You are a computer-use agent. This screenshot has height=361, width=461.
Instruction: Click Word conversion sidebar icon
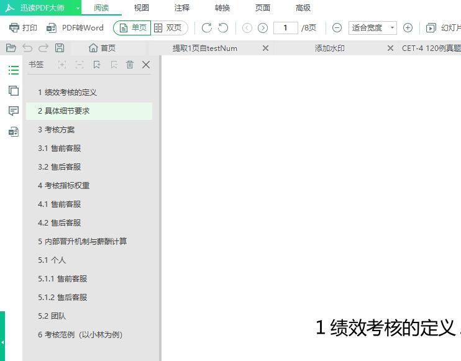point(14,131)
